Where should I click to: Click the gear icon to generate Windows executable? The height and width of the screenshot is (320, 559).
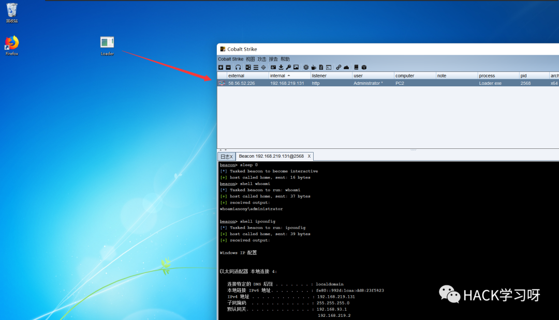click(x=306, y=67)
